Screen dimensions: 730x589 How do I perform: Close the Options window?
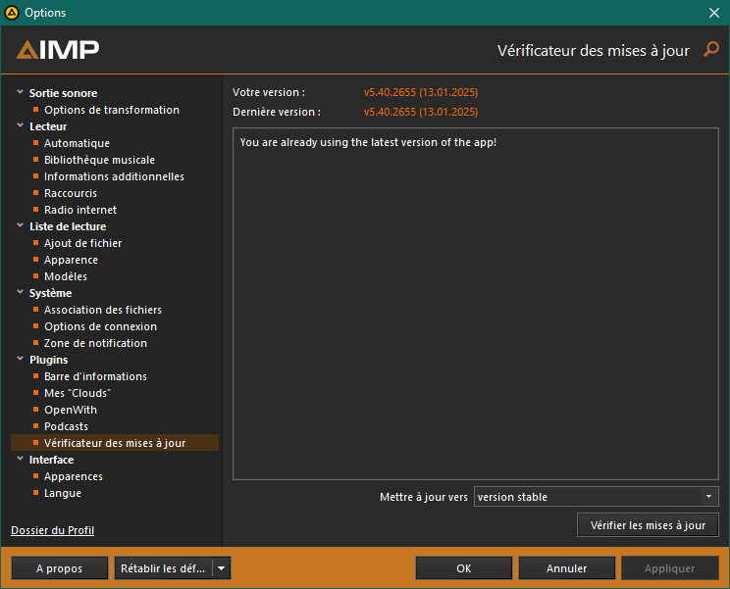(714, 13)
